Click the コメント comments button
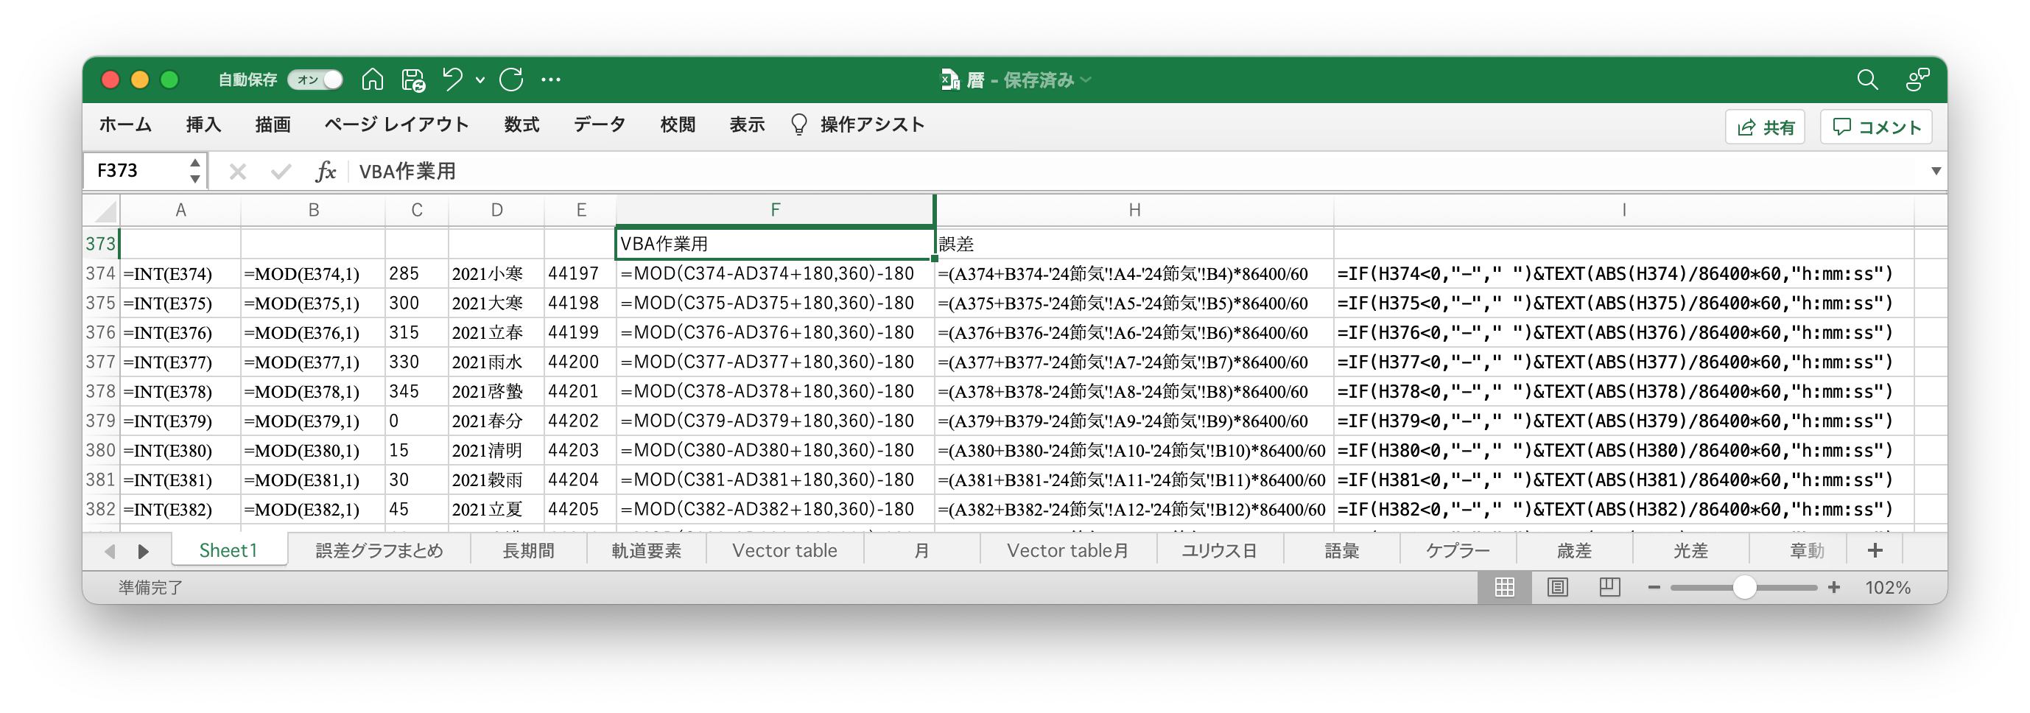 click(1876, 127)
